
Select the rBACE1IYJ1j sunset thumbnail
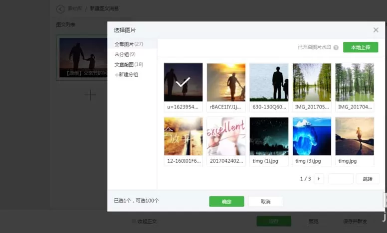click(x=226, y=82)
